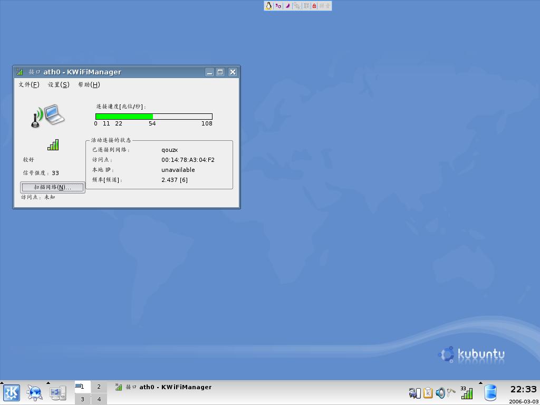Click the Tux penguin icon in top toolbar
This screenshot has width=540, height=405.
(x=268, y=6)
